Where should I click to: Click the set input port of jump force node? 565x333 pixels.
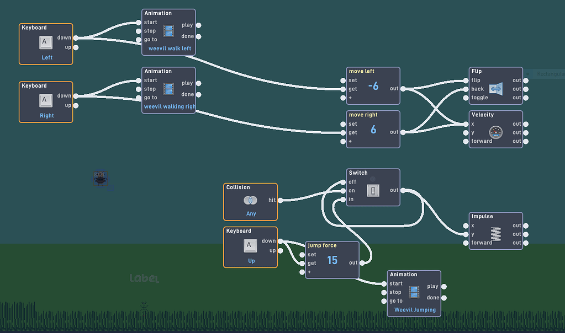click(302, 255)
